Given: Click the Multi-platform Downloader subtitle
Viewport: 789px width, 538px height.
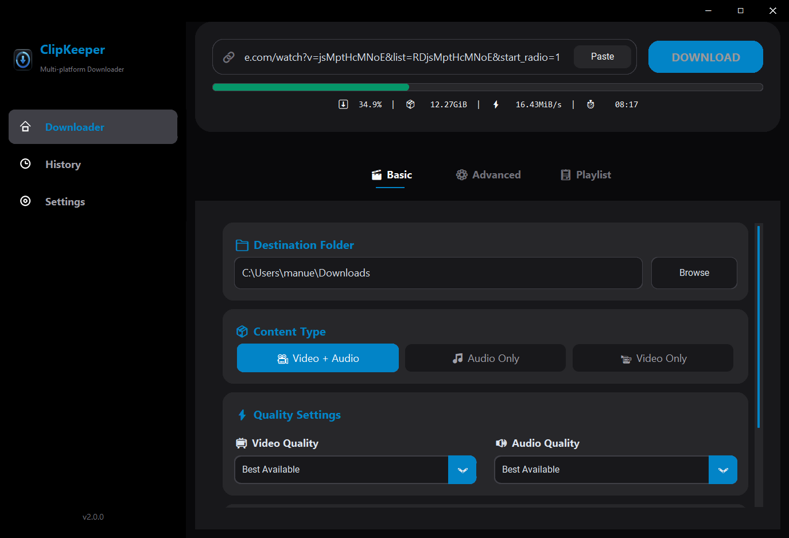Looking at the screenshot, I should pyautogui.click(x=82, y=69).
